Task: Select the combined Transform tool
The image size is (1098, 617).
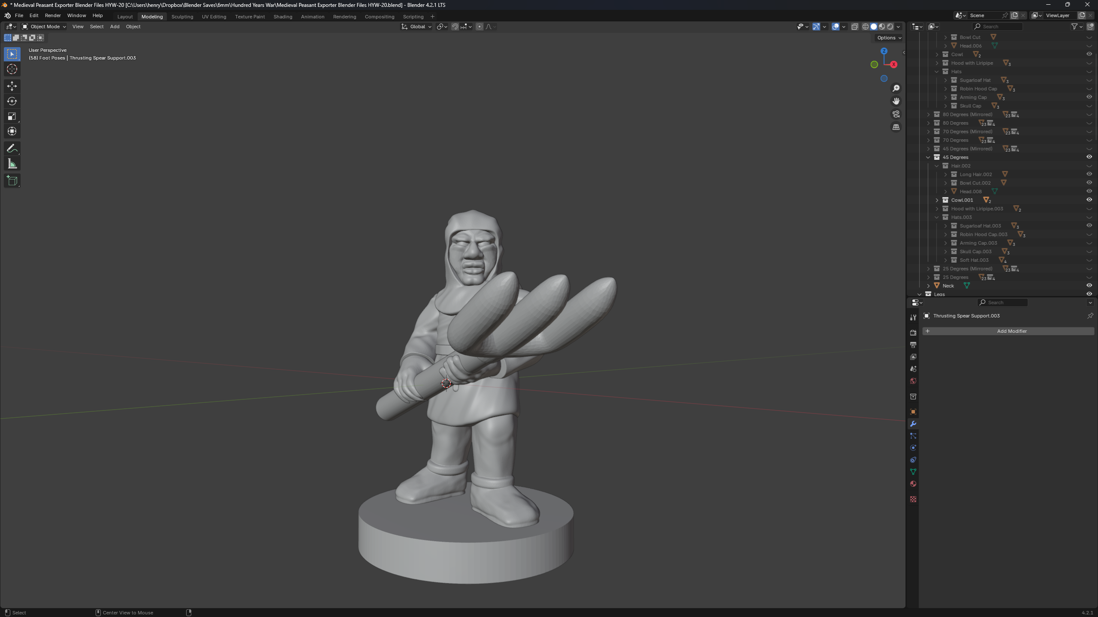Action: pyautogui.click(x=12, y=131)
